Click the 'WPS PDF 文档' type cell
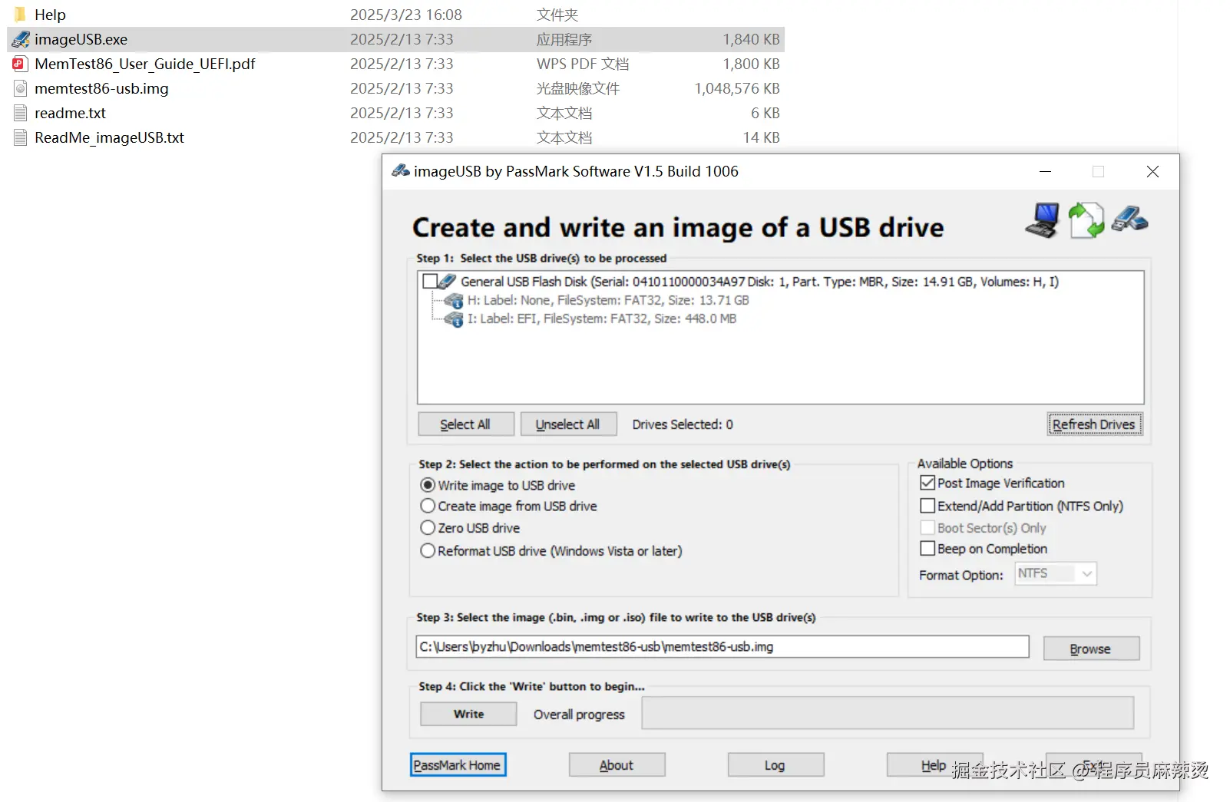 pyautogui.click(x=583, y=64)
